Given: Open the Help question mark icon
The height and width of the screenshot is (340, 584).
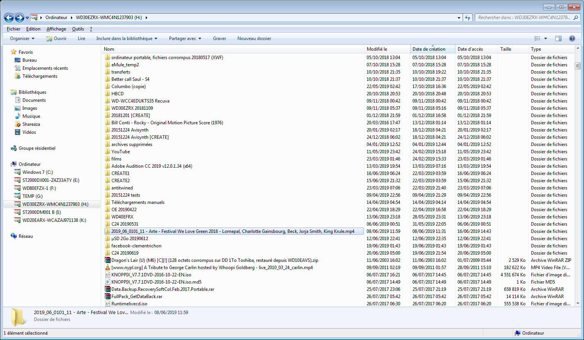Looking at the screenshot, I should (x=572, y=38).
